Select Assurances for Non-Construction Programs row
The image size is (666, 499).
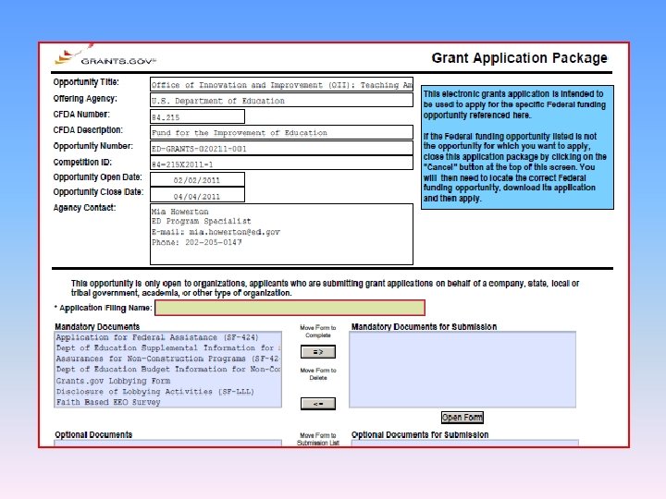(x=167, y=359)
